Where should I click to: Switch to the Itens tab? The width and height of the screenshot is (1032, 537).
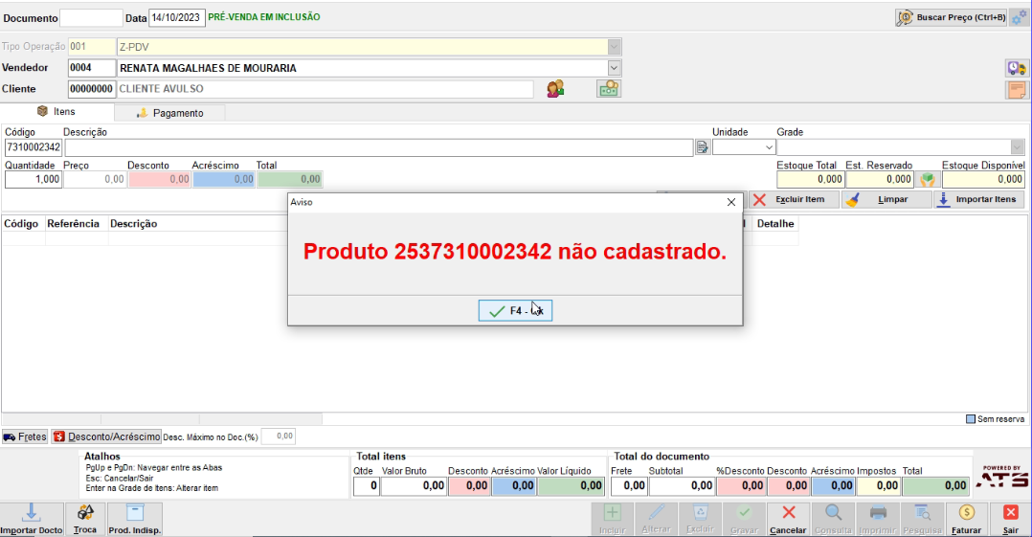point(57,112)
